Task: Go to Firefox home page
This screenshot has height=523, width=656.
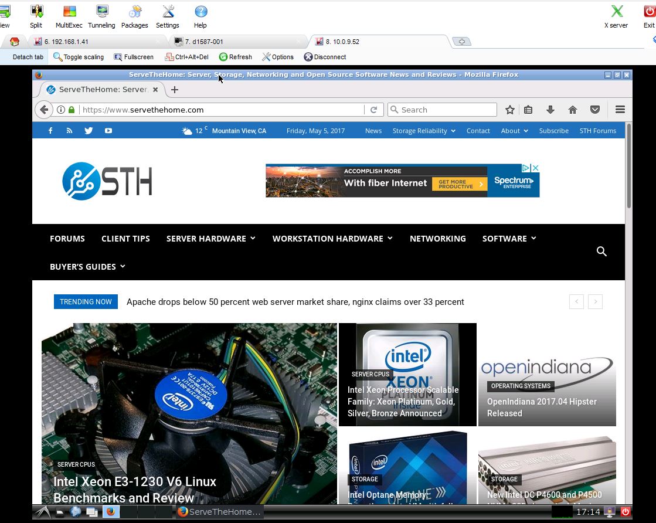Action: tap(573, 110)
